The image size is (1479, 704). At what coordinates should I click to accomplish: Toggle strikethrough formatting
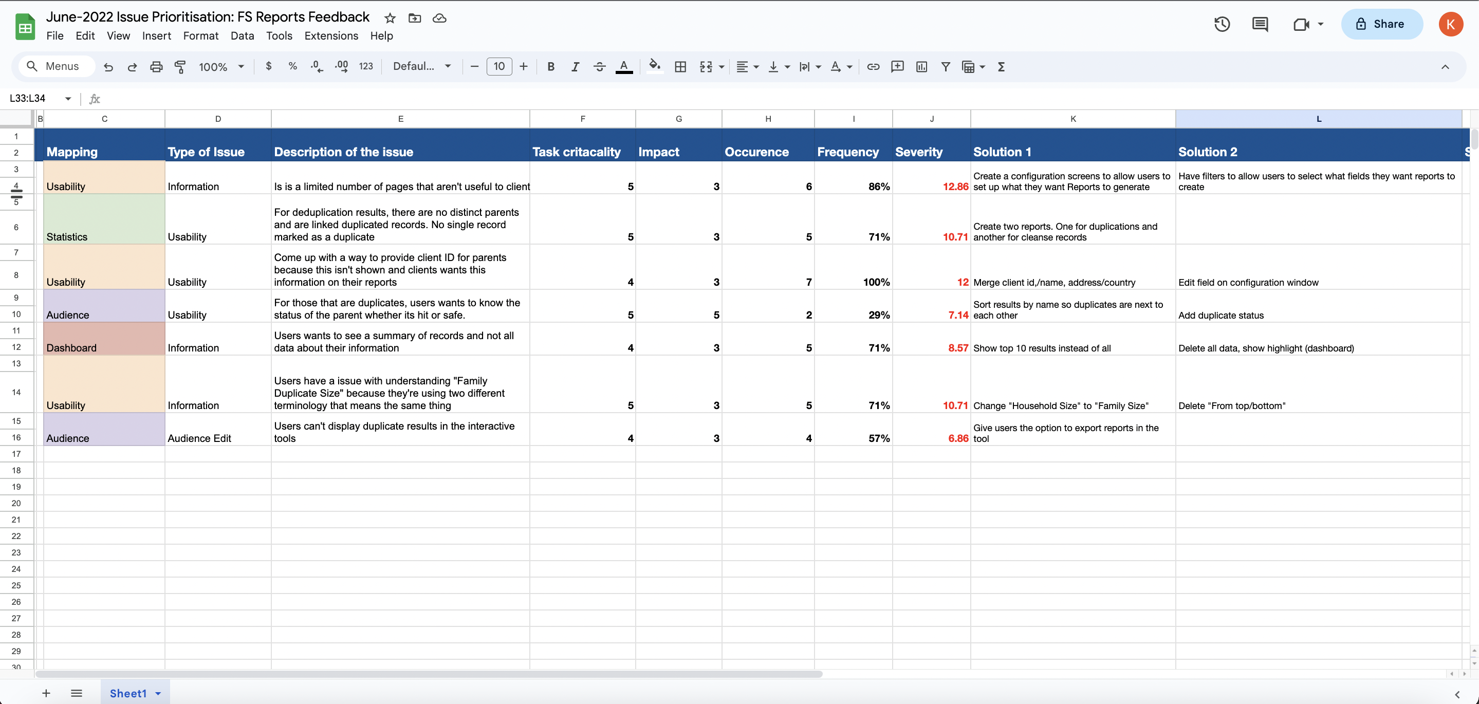(x=599, y=67)
